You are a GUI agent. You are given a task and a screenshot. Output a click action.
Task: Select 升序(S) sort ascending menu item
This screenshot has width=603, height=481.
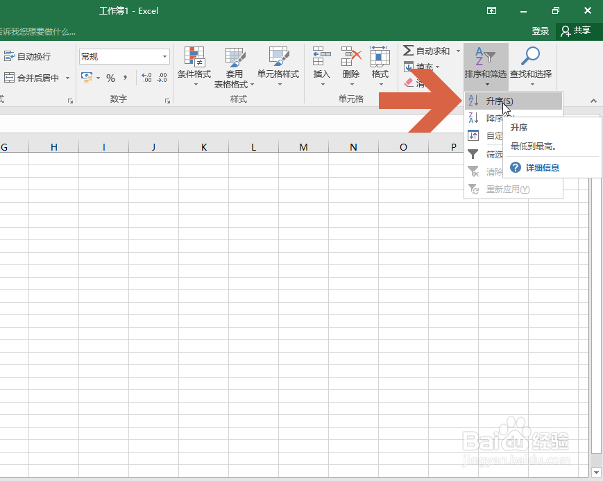coord(513,101)
